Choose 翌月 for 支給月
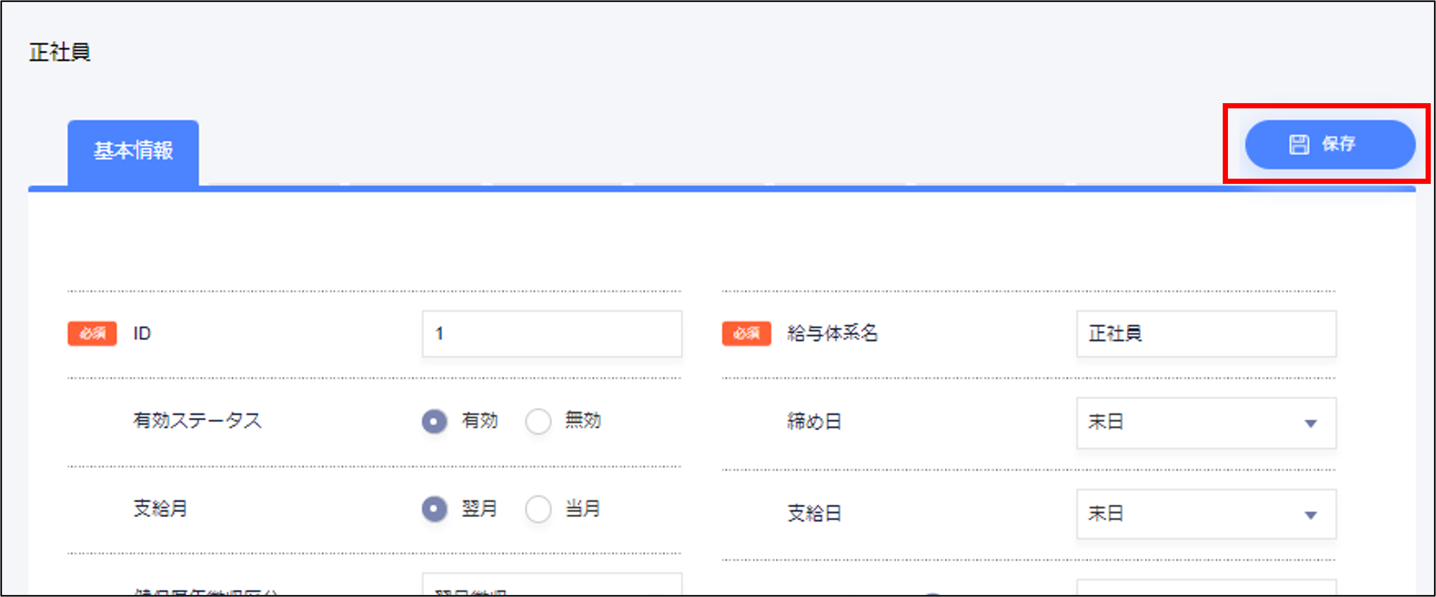Screen dimensions: 1436x597 tap(434, 509)
